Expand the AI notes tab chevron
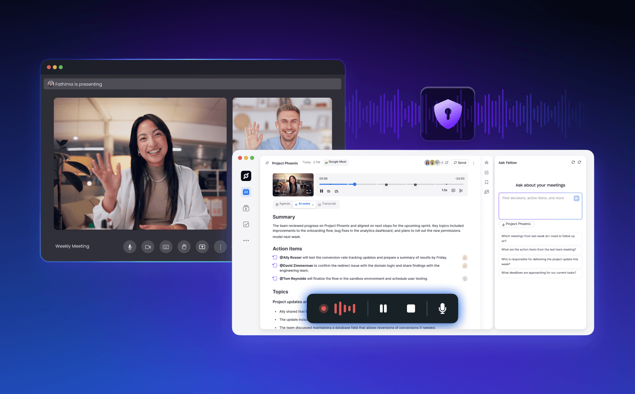Screen dimensions: 635x394 pyautogui.click(x=313, y=204)
